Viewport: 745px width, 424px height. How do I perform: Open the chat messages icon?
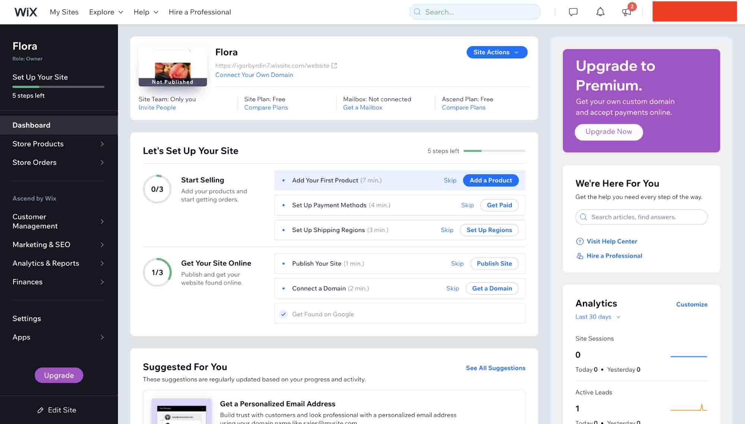573,12
